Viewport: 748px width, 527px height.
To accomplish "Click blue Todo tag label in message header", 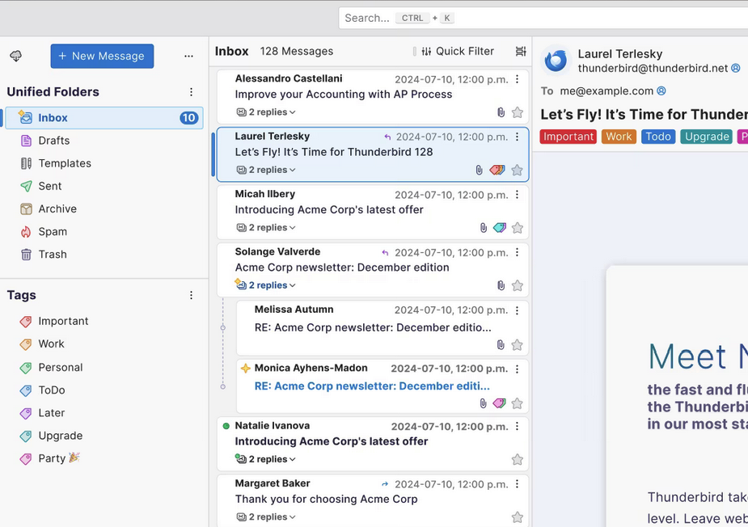I will (658, 137).
